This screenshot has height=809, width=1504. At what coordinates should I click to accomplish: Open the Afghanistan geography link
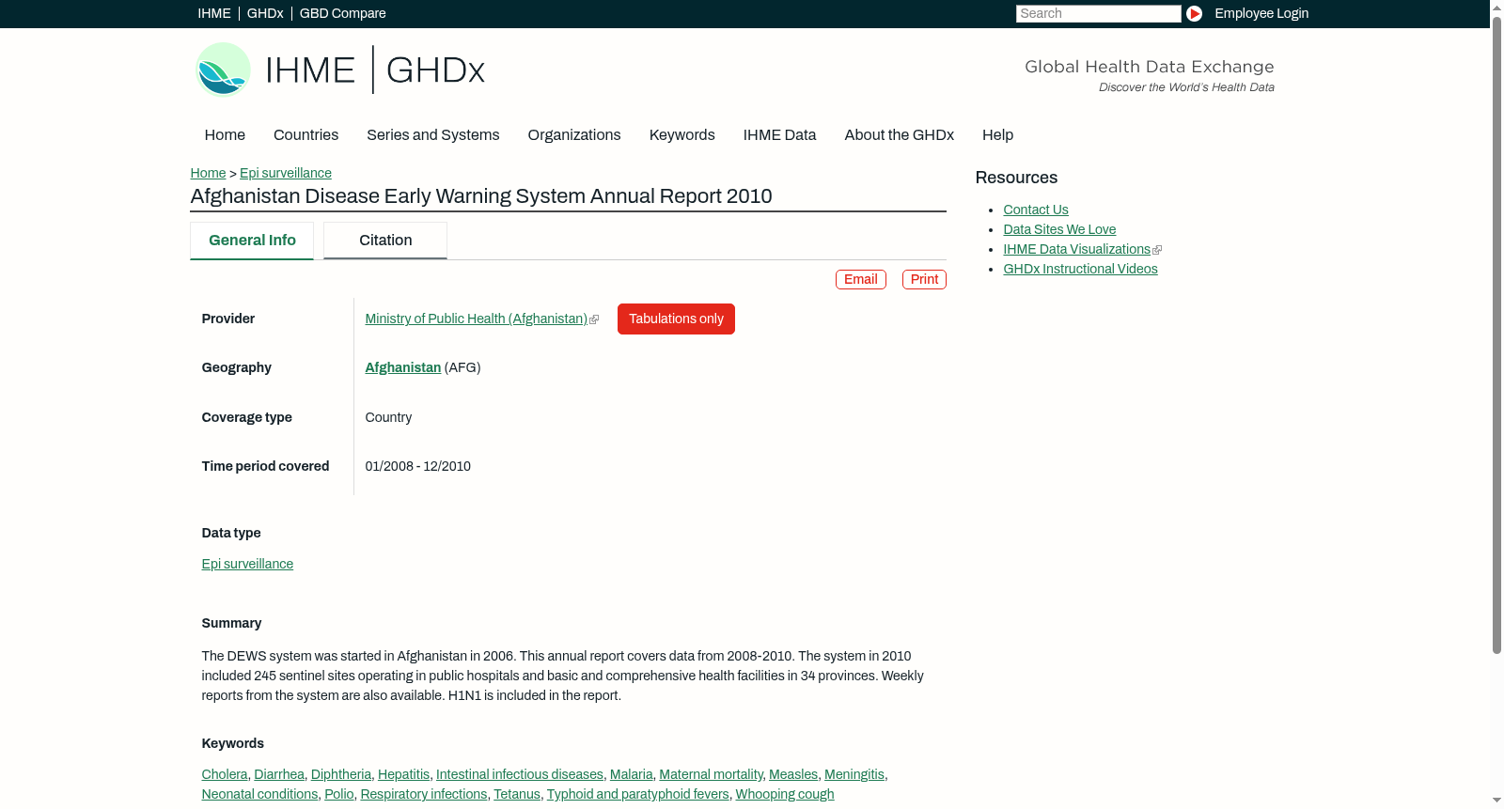402,367
